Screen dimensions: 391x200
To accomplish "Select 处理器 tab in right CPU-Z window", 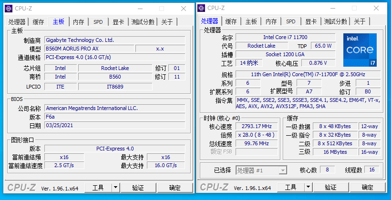I will [x=210, y=21].
